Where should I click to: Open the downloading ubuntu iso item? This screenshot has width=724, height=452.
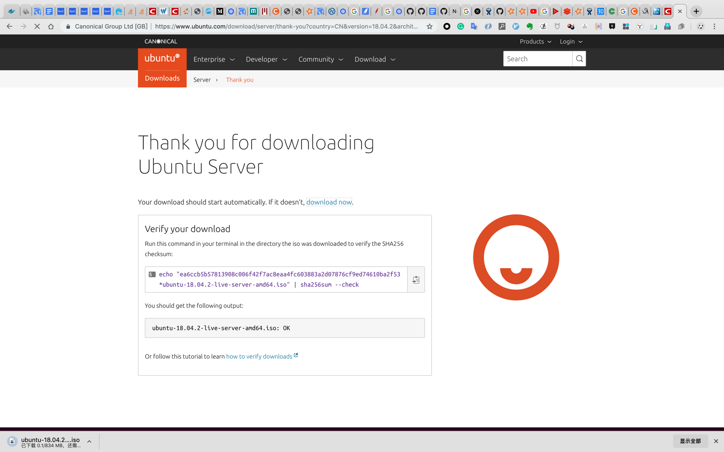(x=50, y=442)
